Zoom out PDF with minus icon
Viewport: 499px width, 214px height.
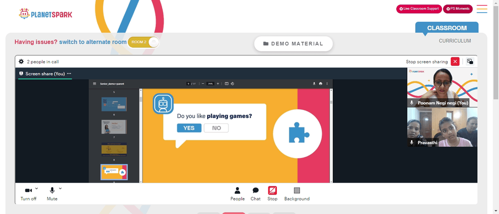click(203, 84)
